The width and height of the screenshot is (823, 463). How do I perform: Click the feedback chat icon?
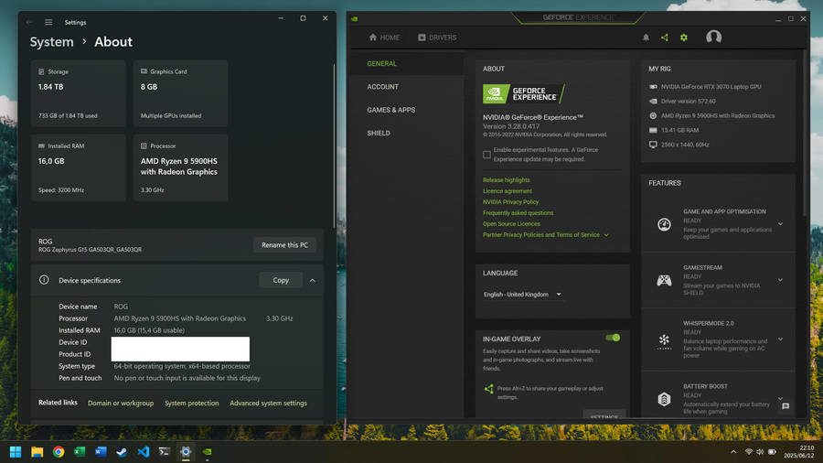click(x=786, y=406)
